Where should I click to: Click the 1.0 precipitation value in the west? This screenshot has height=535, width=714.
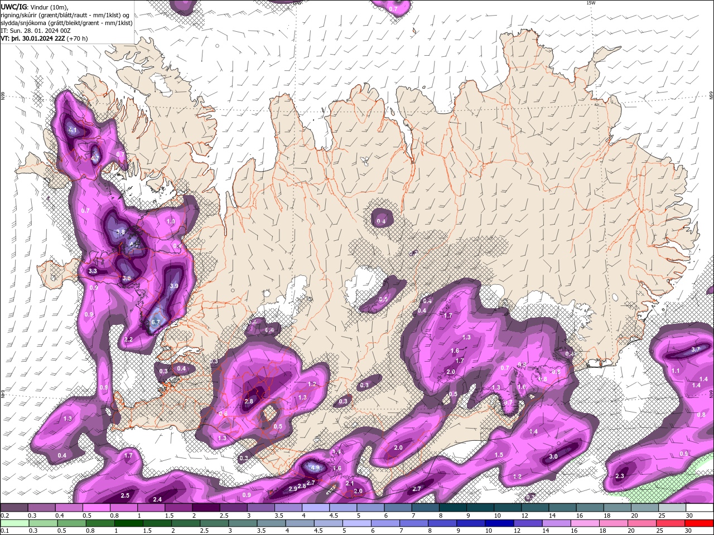click(x=171, y=221)
